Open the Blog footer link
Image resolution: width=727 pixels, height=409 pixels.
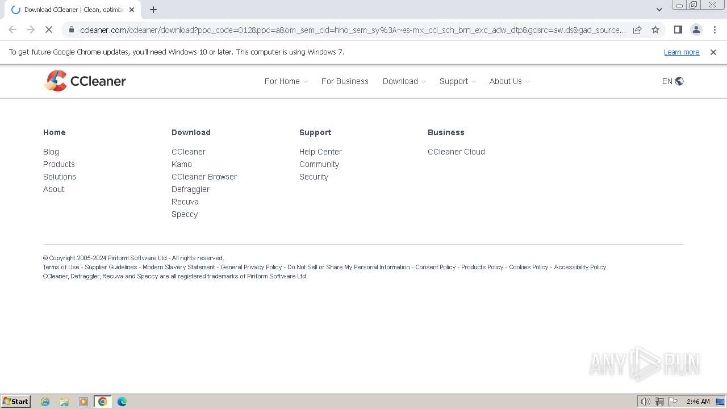[x=51, y=152]
